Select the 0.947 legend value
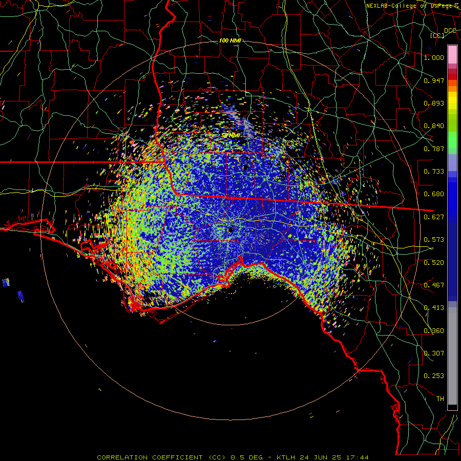This screenshot has width=461, height=461. pyautogui.click(x=434, y=80)
